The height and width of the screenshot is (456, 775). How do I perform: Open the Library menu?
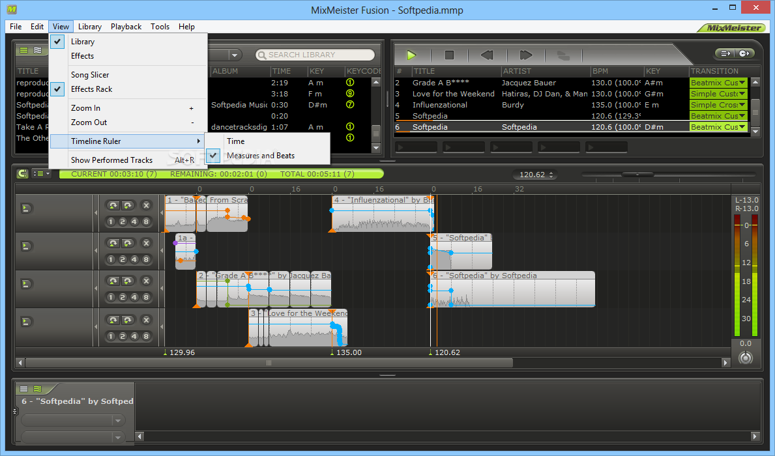click(90, 27)
